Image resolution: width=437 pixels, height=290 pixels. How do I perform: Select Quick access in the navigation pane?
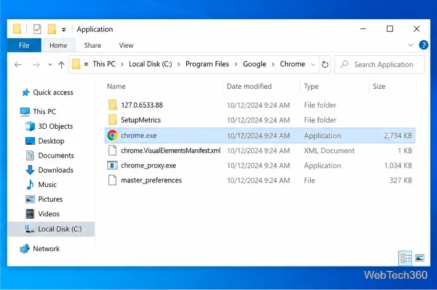(53, 92)
